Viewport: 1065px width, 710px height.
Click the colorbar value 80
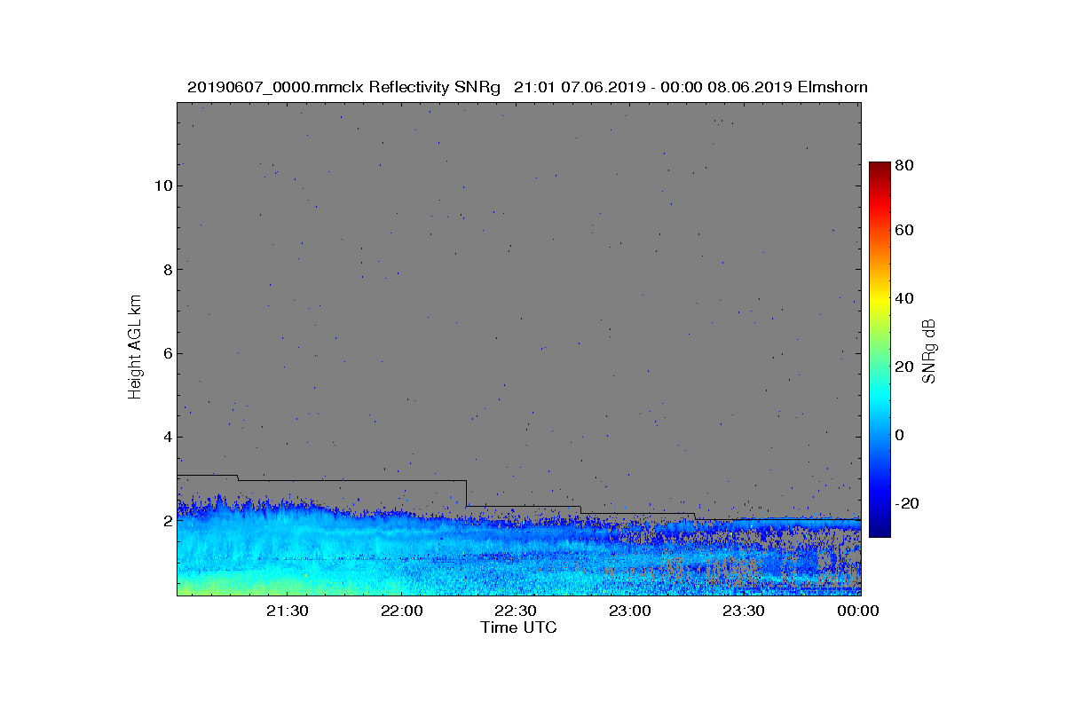(x=905, y=165)
